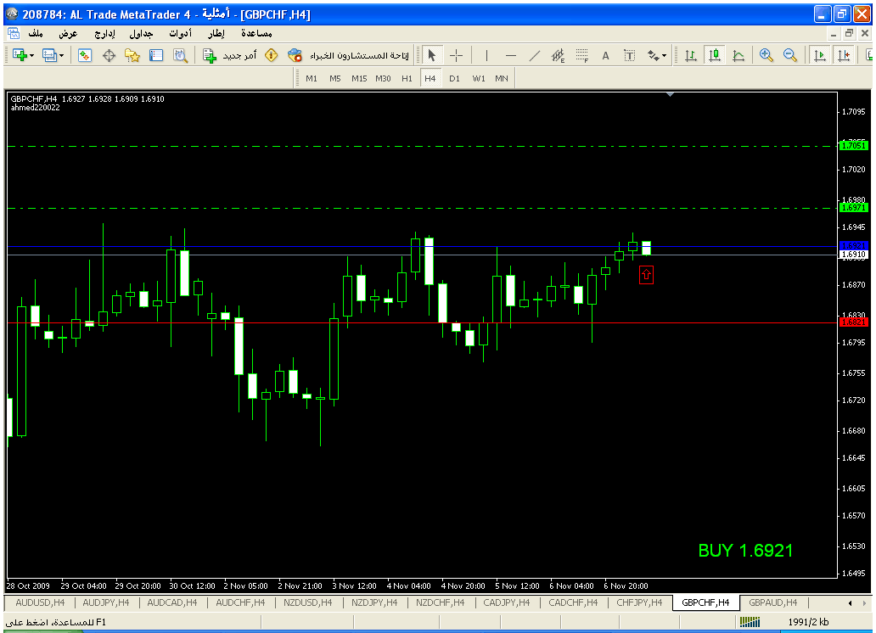Switch chart to candlestick mode
The height and width of the screenshot is (633, 876).
[715, 55]
